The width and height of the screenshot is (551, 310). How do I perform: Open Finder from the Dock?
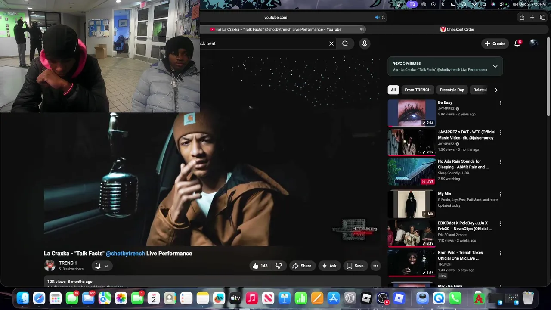(x=23, y=298)
